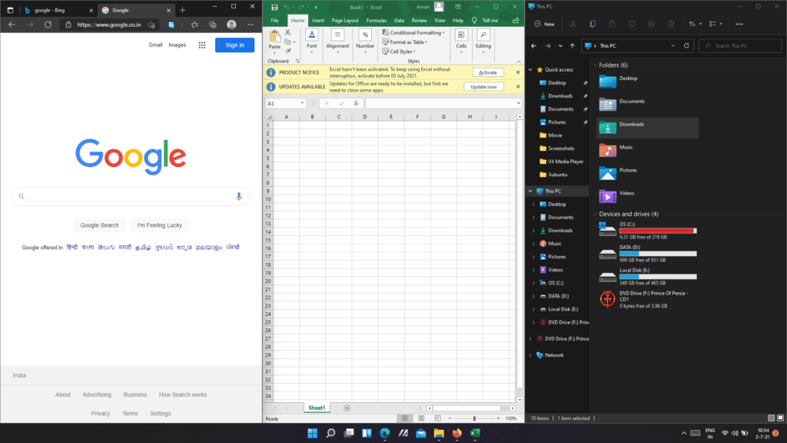Expand the Network node in navigation pane
This screenshot has height=443, width=787.
tap(530, 355)
